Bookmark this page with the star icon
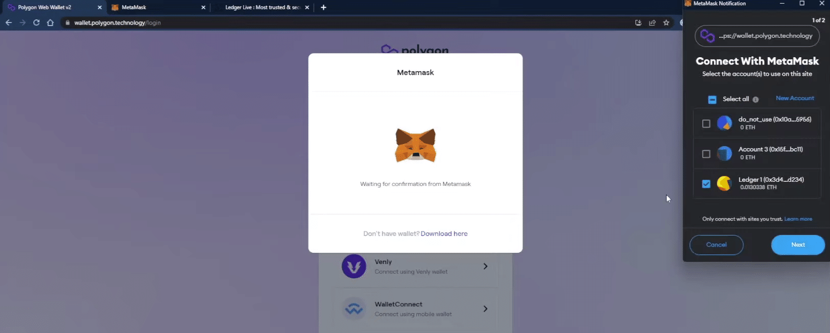Viewport: 830px width, 333px height. coord(666,22)
